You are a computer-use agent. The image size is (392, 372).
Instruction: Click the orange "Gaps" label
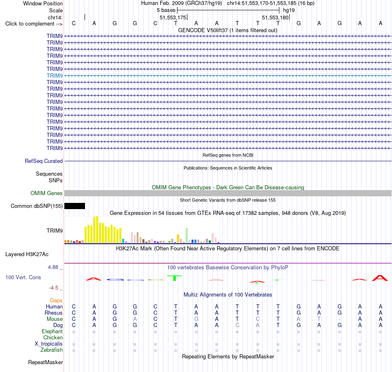click(x=56, y=301)
